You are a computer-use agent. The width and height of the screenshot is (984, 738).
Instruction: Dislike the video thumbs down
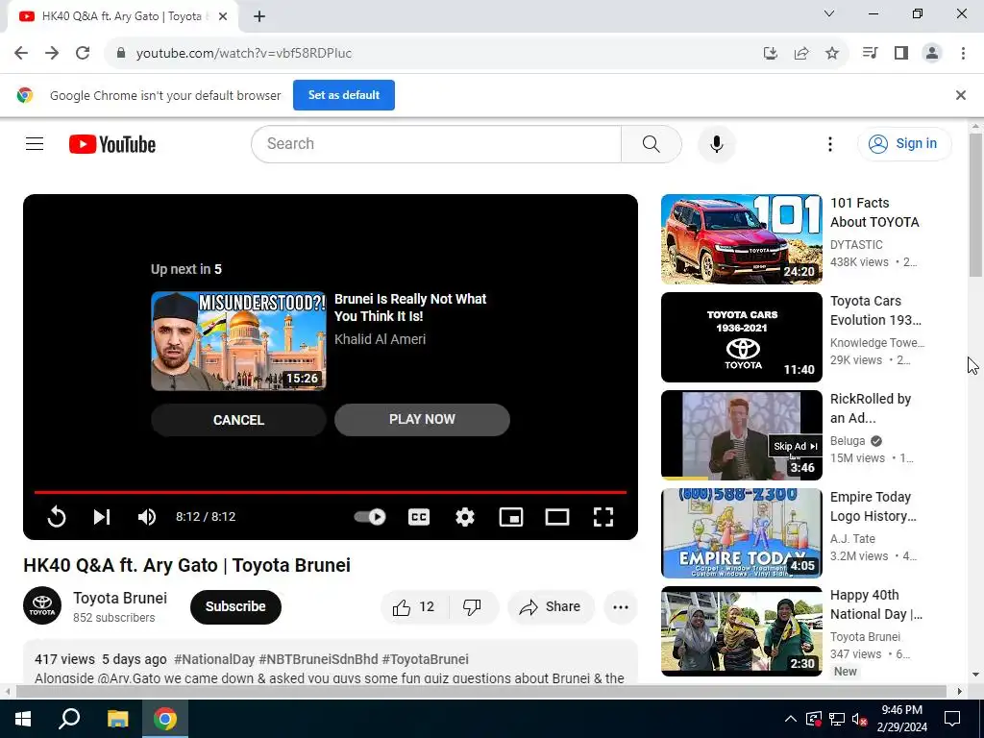click(x=472, y=607)
